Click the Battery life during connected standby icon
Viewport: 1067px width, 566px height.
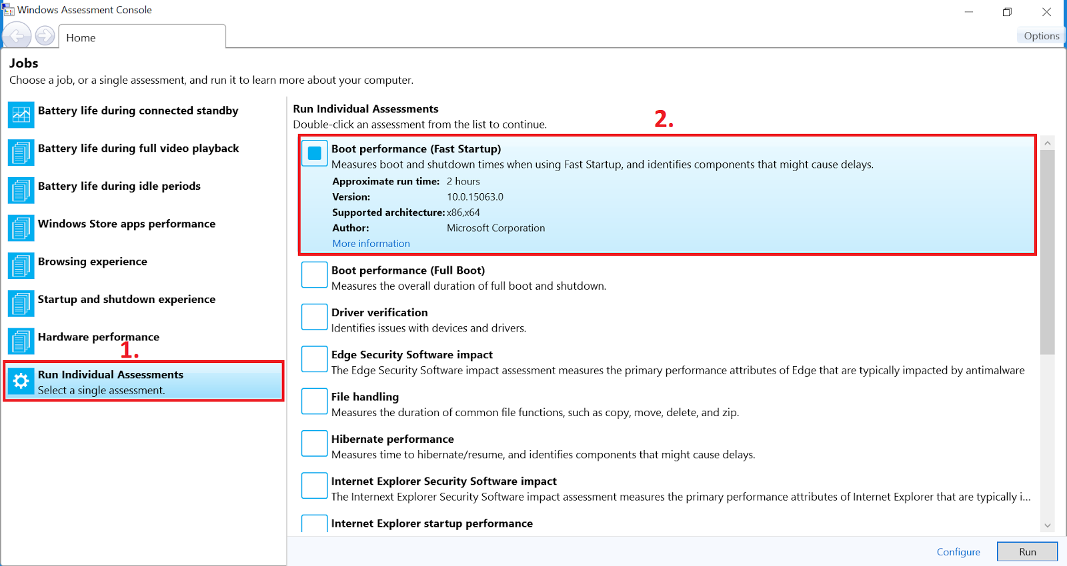point(21,115)
